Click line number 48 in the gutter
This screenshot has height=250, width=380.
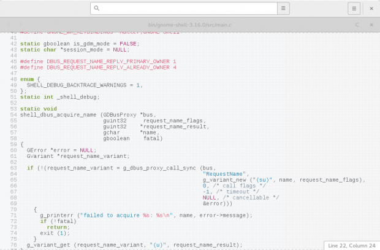coord(13,79)
